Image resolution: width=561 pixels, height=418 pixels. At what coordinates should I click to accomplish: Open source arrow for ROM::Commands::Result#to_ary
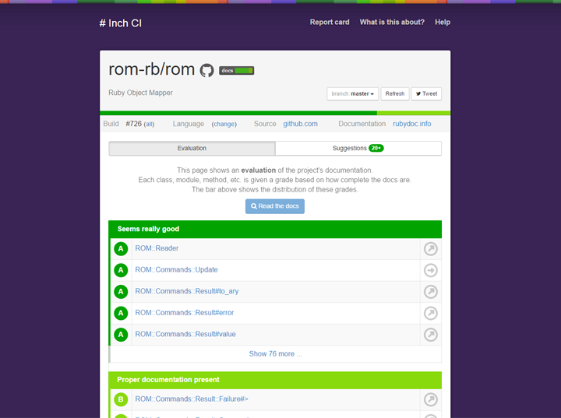430,292
